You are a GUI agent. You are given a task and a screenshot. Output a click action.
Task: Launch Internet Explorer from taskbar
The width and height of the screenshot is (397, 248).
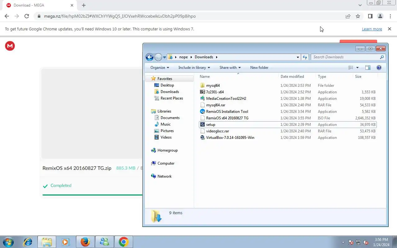[28, 242]
